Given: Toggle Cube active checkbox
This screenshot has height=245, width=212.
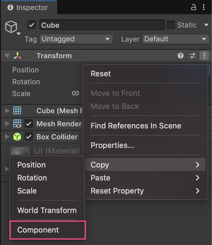Looking at the screenshot, I should [32, 25].
